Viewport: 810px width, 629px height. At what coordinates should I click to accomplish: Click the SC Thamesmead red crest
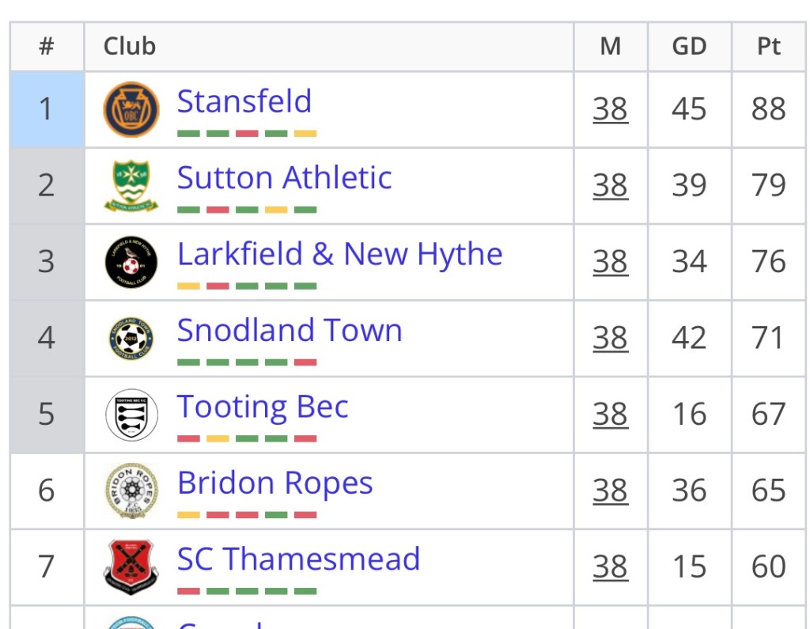(131, 566)
